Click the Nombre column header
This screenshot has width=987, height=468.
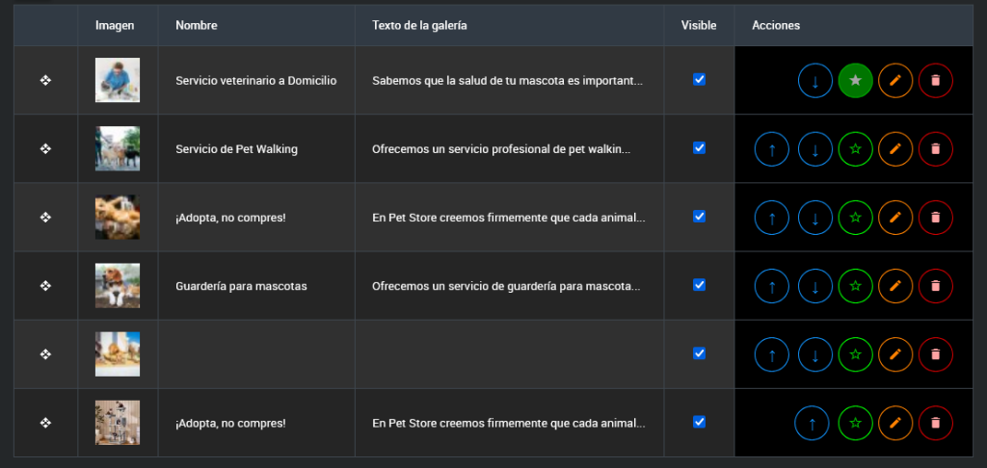tap(197, 25)
